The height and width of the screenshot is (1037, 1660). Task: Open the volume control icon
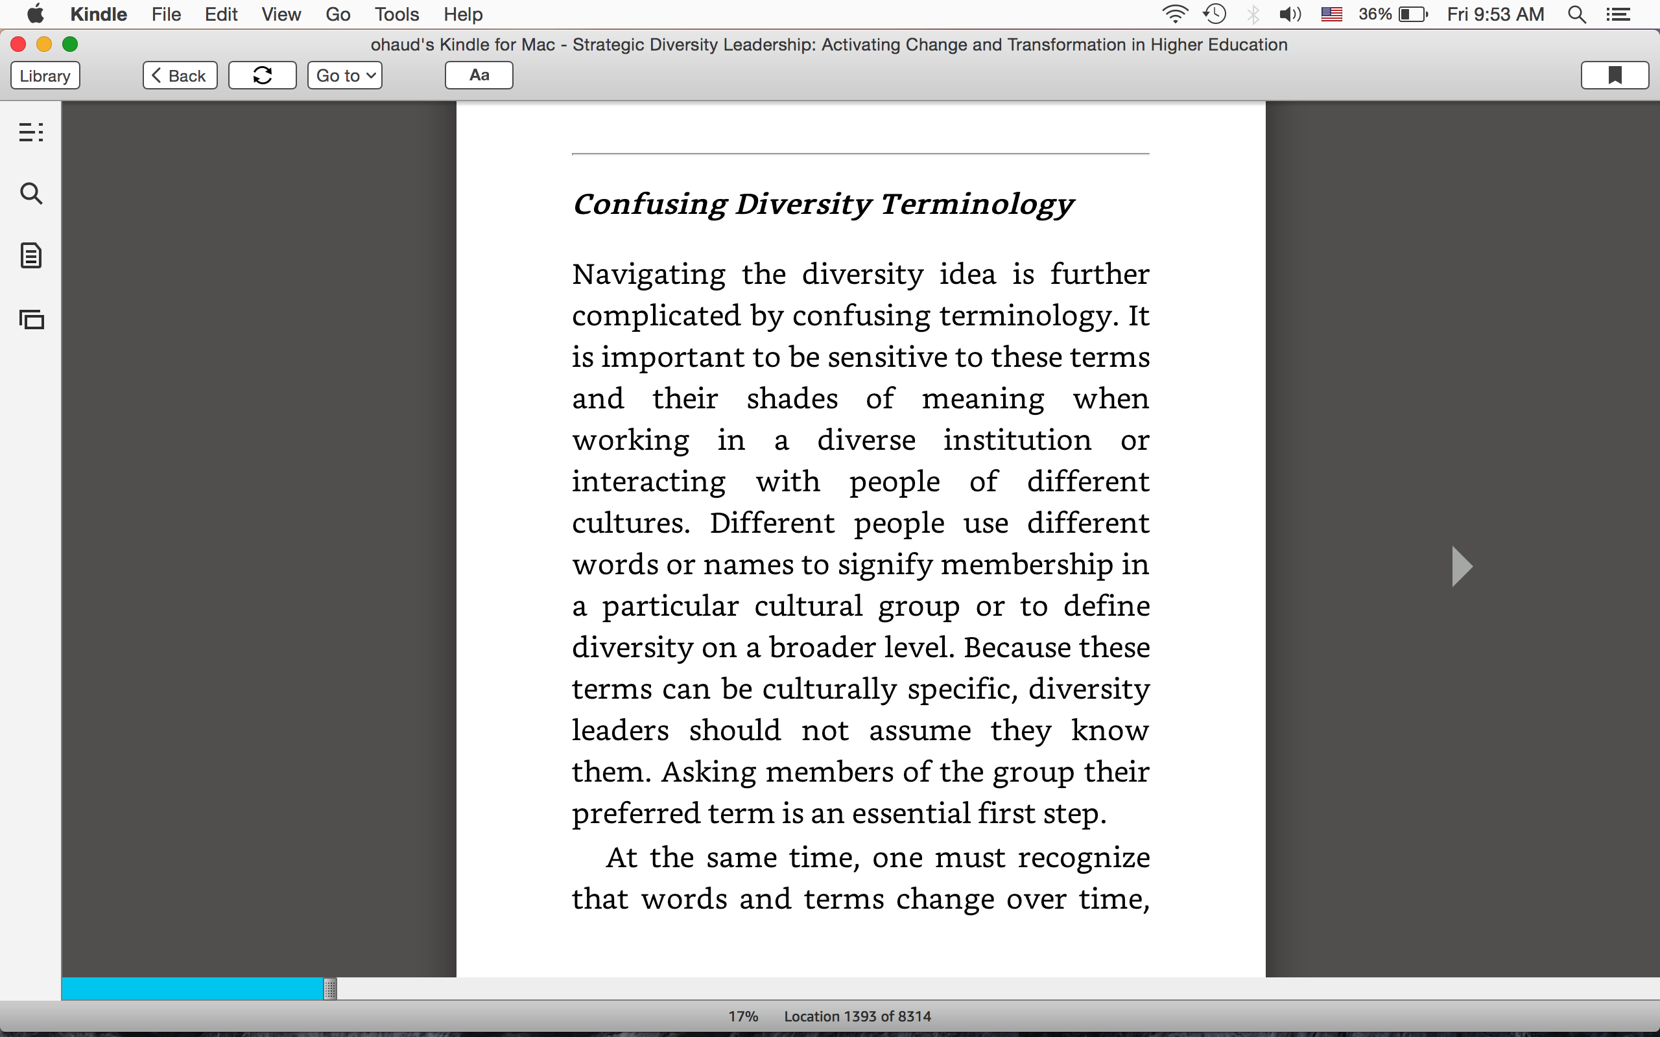1290,14
